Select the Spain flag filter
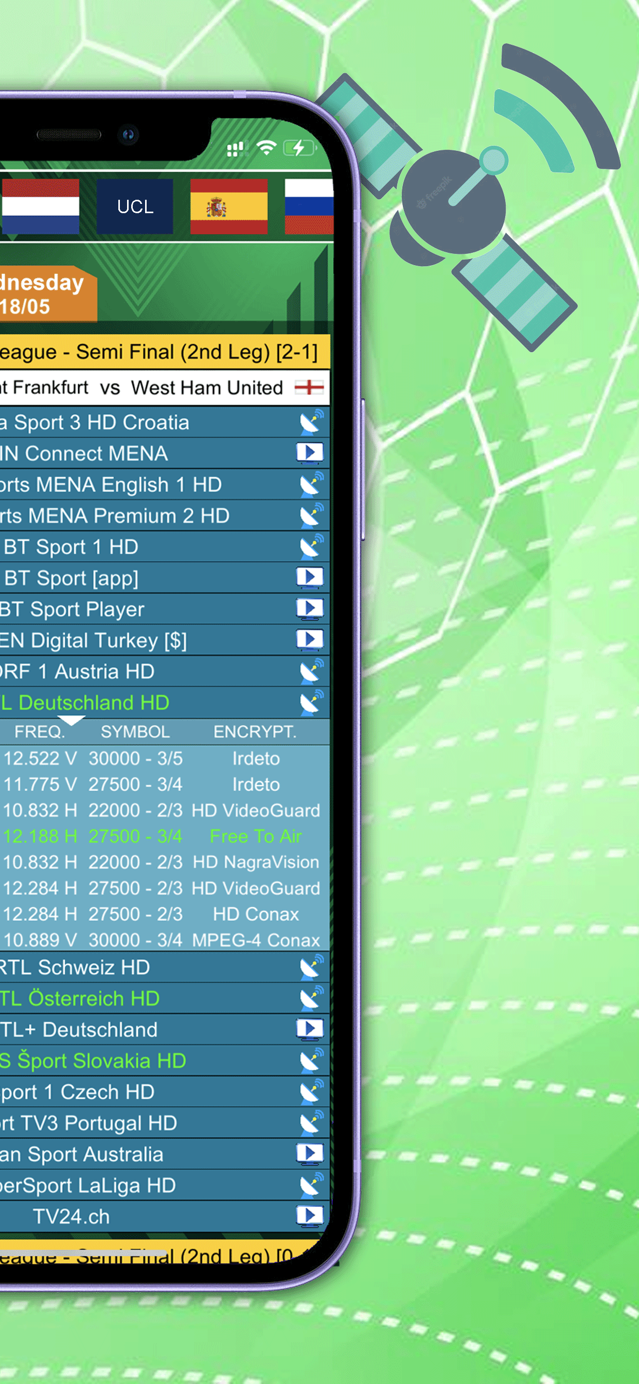 229,206
